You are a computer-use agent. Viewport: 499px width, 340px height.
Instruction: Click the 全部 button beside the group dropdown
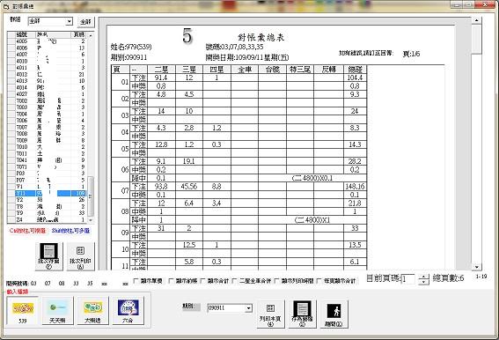[85, 22]
